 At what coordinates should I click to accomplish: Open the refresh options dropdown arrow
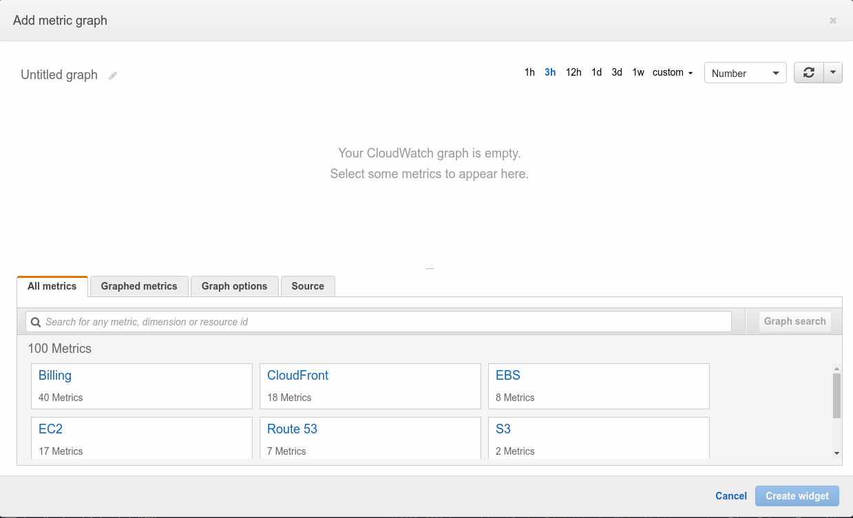point(833,73)
